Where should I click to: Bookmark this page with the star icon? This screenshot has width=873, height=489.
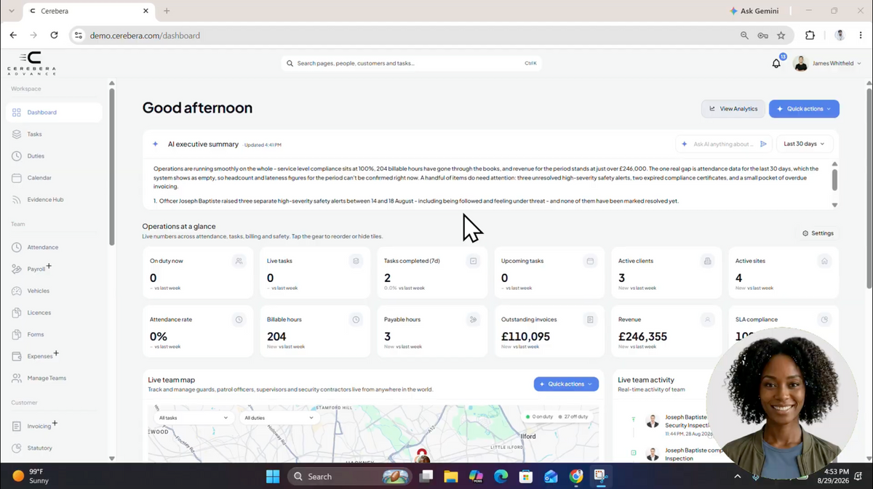pyautogui.click(x=781, y=35)
